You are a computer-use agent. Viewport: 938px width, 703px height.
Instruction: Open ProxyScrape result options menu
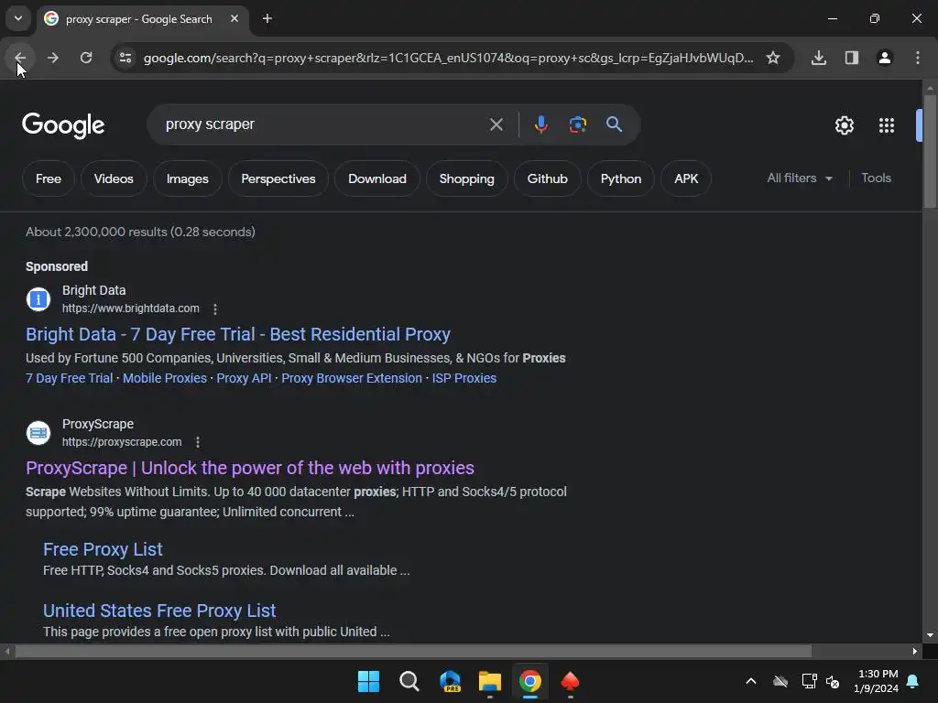pyautogui.click(x=198, y=442)
